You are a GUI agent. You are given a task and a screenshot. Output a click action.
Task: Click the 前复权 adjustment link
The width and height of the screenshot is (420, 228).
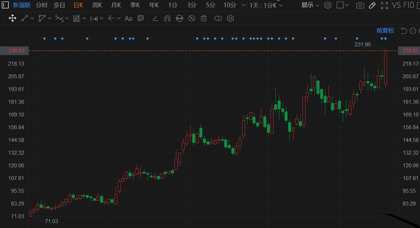(385, 31)
